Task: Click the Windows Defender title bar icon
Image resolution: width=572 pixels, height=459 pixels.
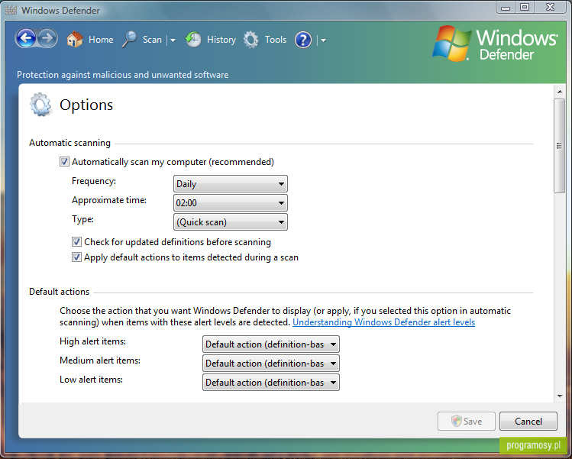Action: pyautogui.click(x=11, y=10)
